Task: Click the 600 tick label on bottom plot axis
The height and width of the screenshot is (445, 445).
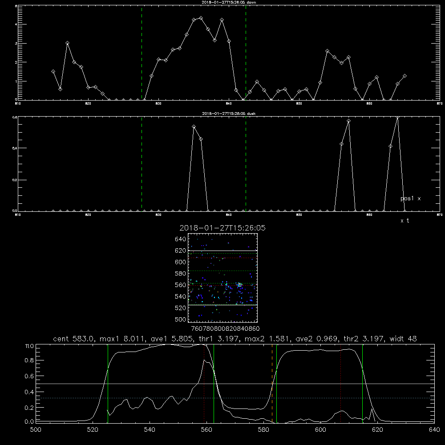Action: [x=320, y=429]
